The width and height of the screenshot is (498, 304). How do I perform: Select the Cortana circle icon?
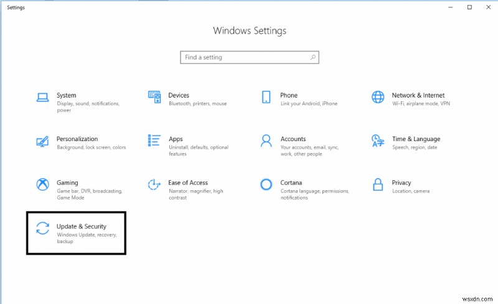tap(266, 185)
